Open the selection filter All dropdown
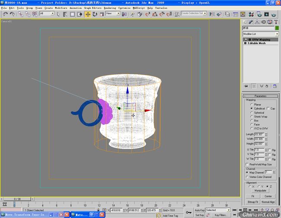 pyautogui.click(x=52, y=13)
